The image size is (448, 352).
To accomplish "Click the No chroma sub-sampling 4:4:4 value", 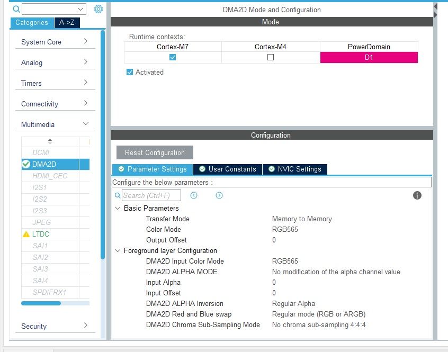I will [319, 324].
